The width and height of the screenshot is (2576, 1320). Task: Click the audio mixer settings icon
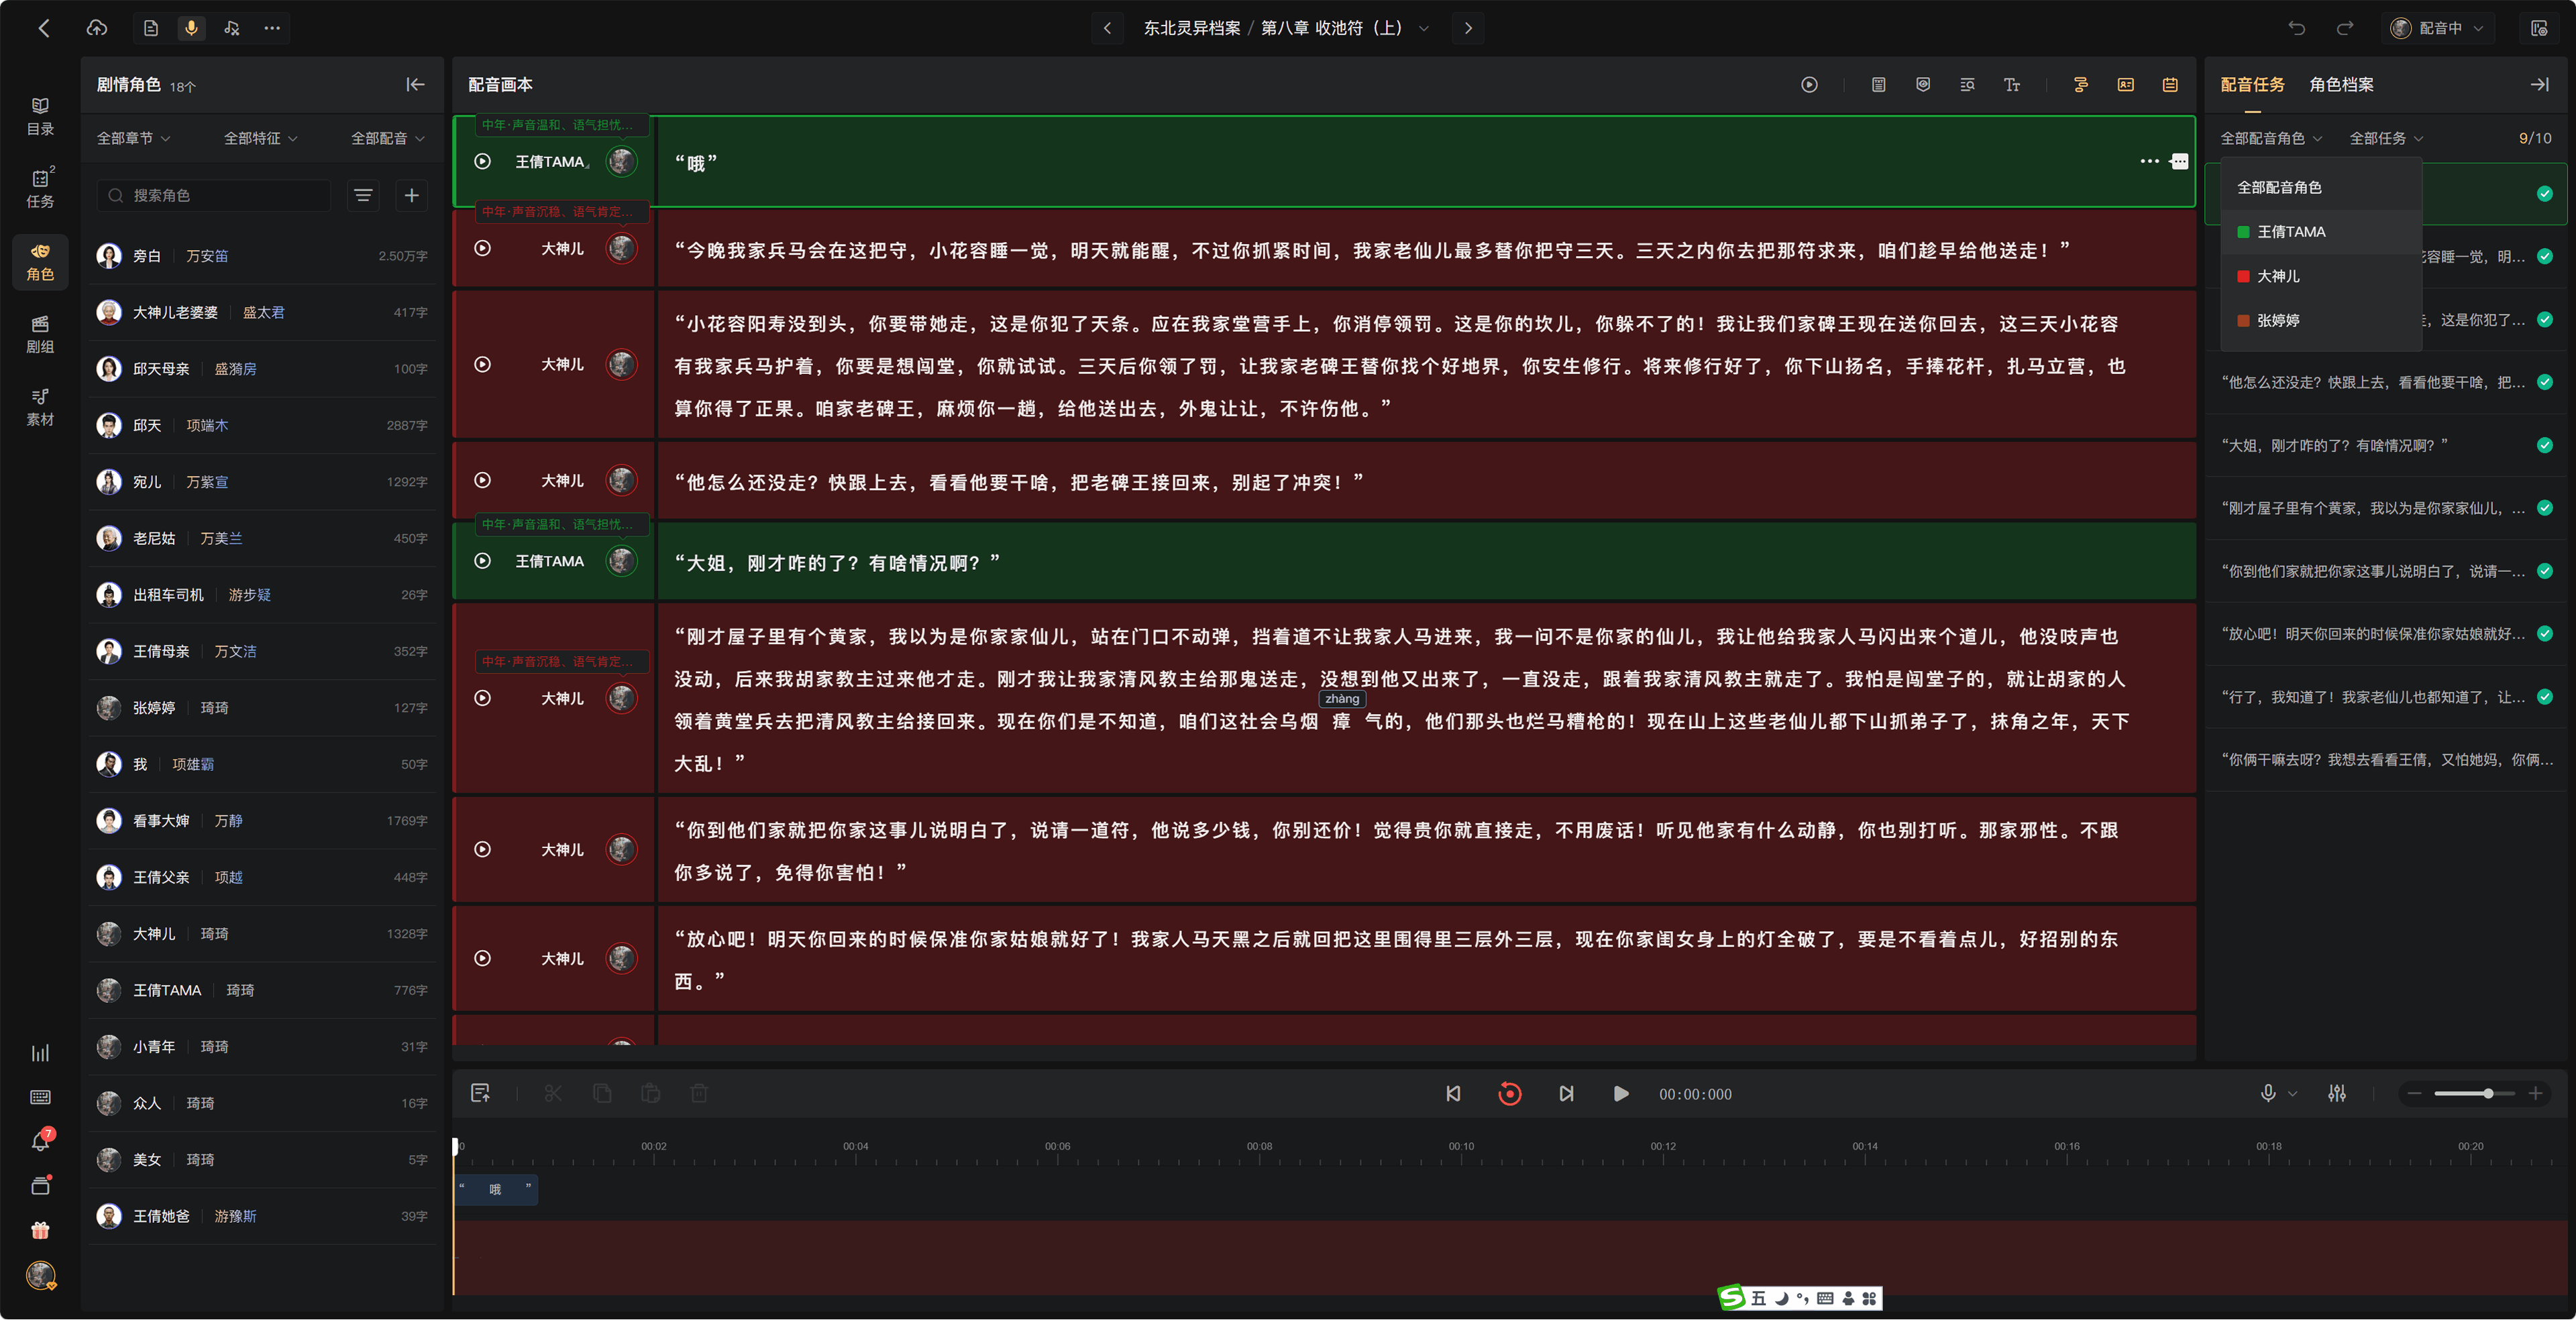[x=2337, y=1093]
